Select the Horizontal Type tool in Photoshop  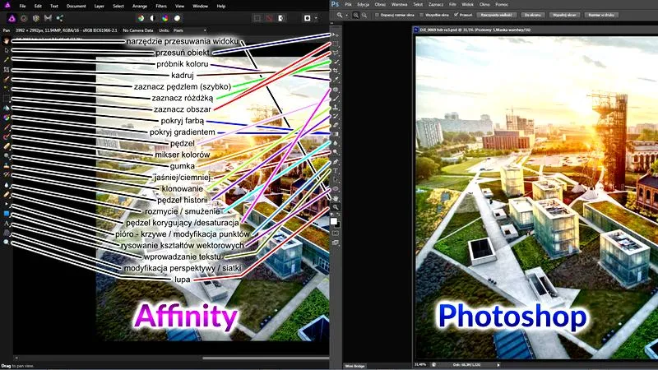(x=336, y=171)
